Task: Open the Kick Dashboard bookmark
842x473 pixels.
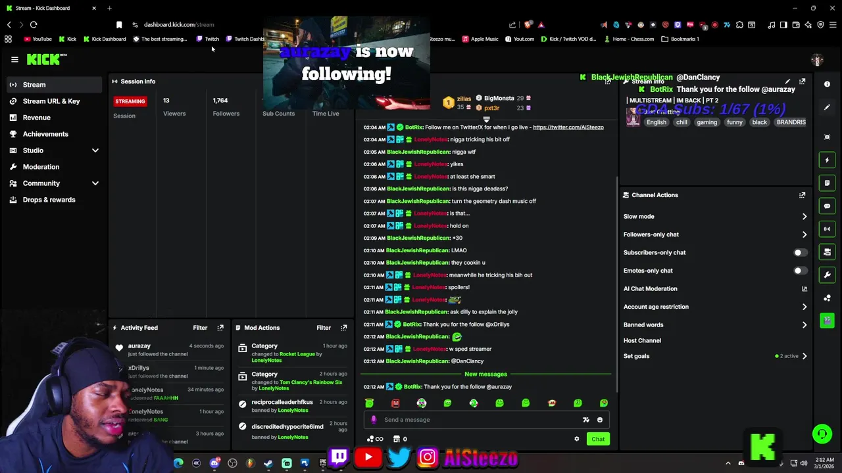Action: (105, 39)
